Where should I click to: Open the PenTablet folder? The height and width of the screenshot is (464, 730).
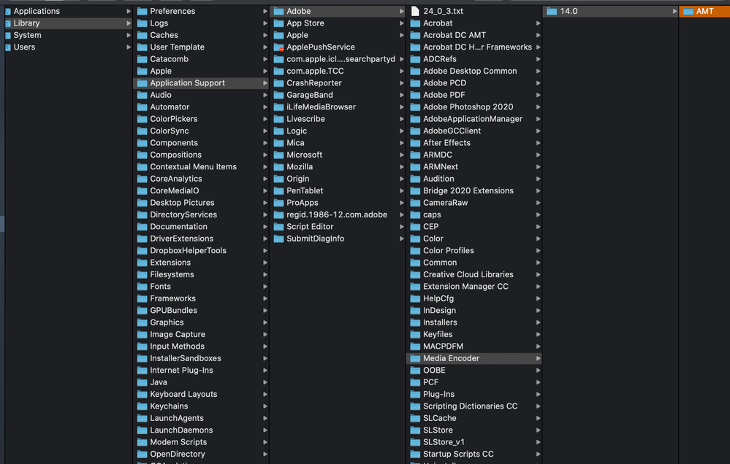pos(338,191)
